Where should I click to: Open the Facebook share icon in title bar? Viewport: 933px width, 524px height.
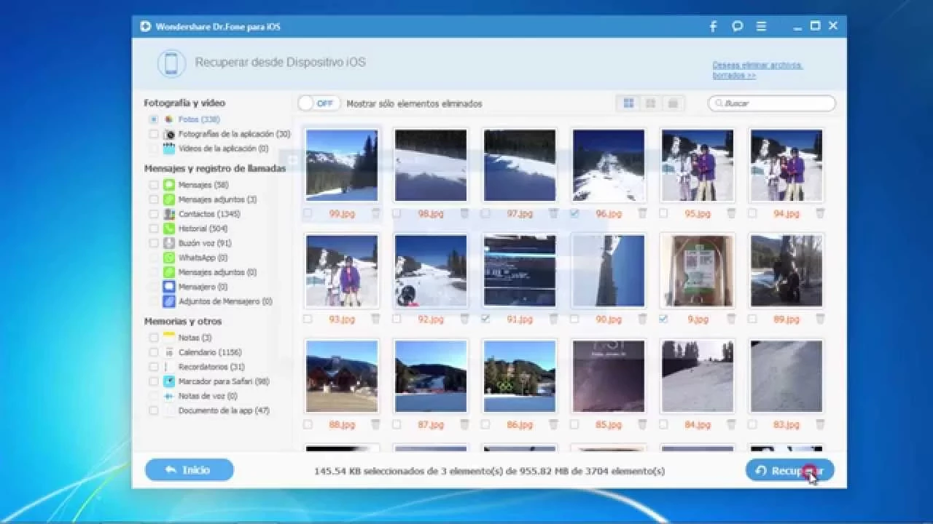(714, 26)
